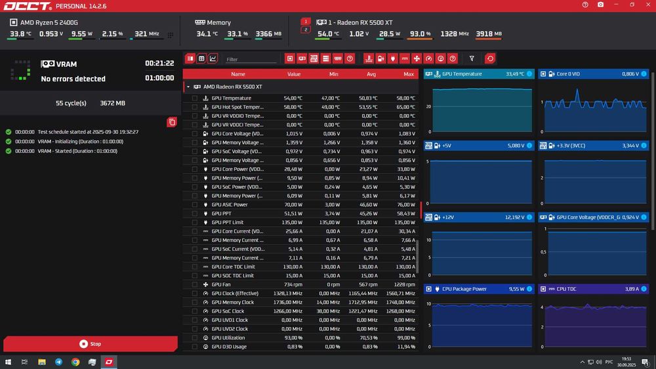Switch to table-only monitoring view
This screenshot has height=369, width=656.
pyautogui.click(x=201, y=58)
